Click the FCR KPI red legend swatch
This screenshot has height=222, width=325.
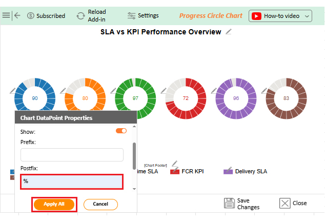point(174,171)
